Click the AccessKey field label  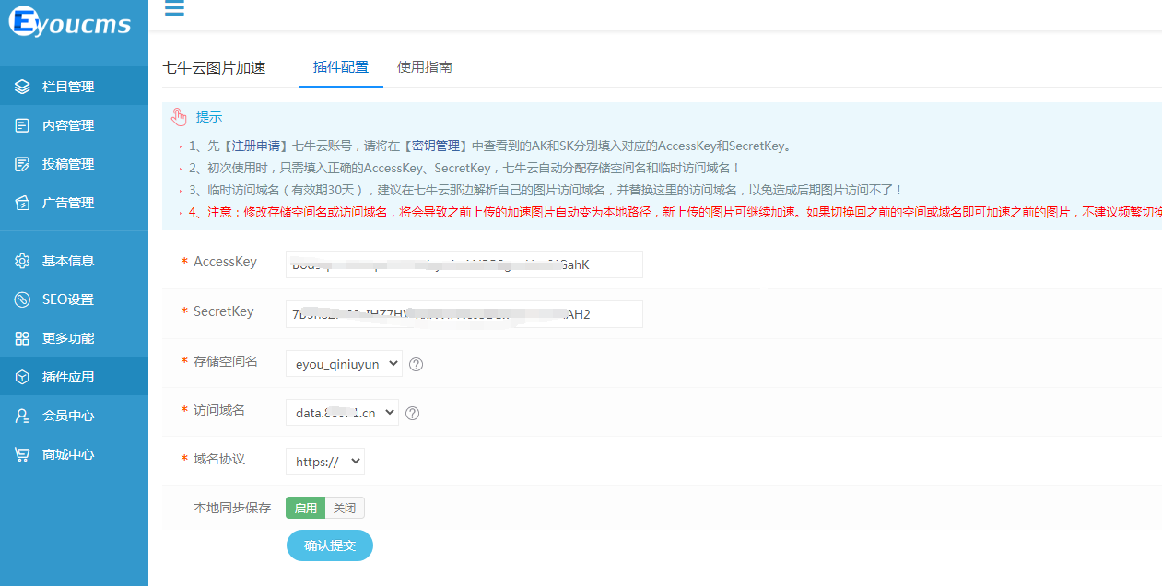(225, 262)
